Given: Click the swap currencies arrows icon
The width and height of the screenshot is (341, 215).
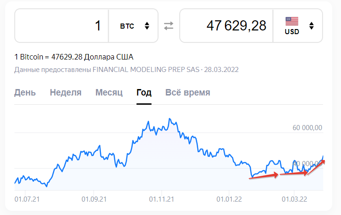Looking at the screenshot, I should pyautogui.click(x=169, y=26).
